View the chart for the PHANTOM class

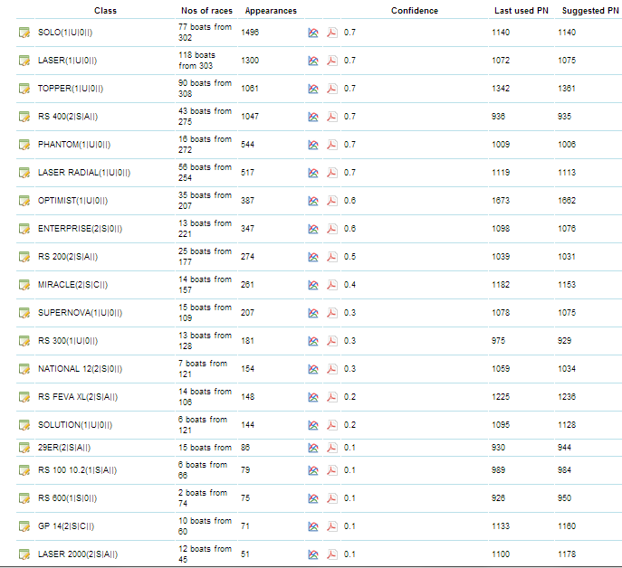coord(313,145)
